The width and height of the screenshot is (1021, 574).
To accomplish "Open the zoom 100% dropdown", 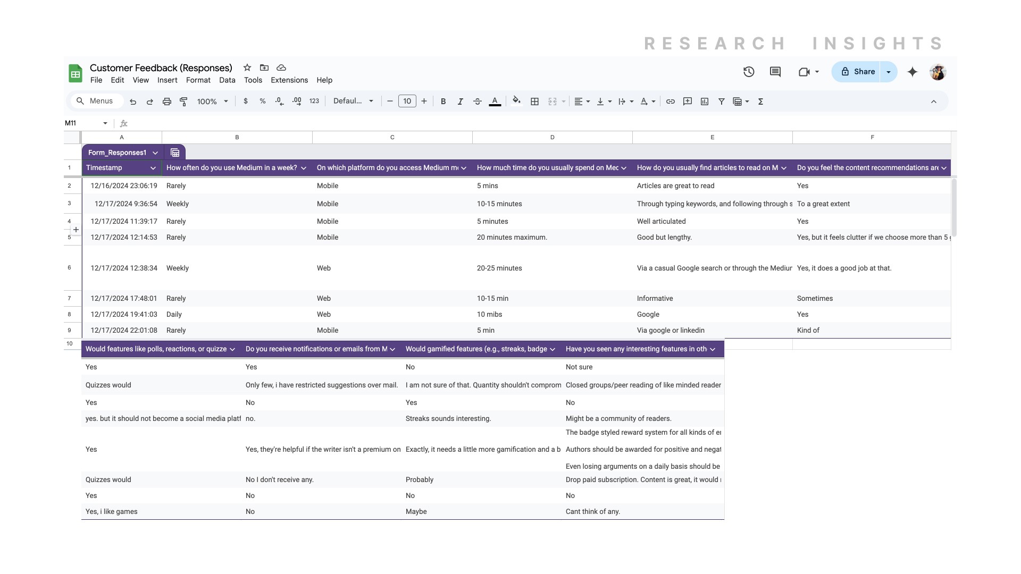I will coord(212,102).
